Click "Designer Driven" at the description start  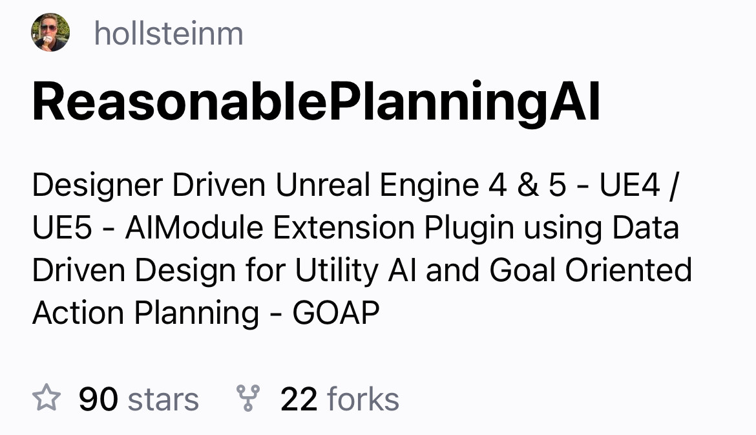click(x=149, y=186)
